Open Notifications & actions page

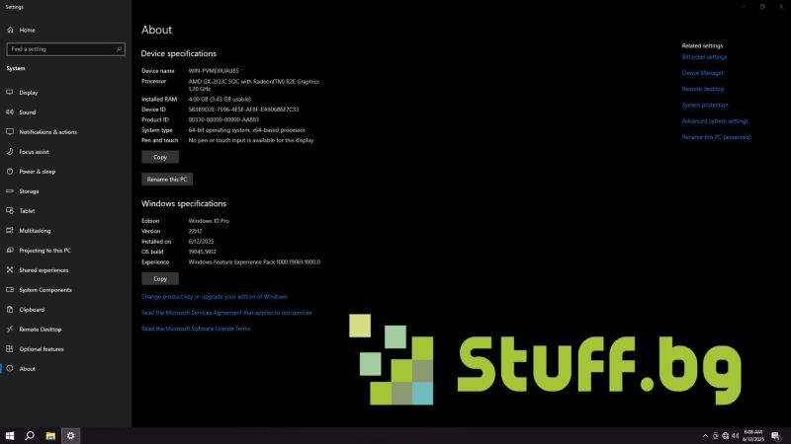(47, 132)
